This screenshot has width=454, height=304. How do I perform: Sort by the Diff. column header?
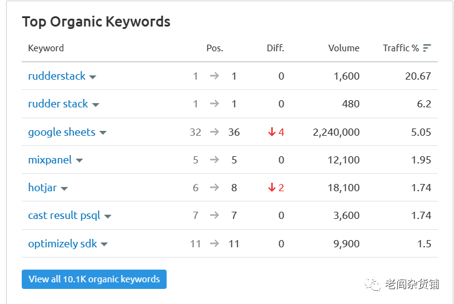tap(275, 48)
